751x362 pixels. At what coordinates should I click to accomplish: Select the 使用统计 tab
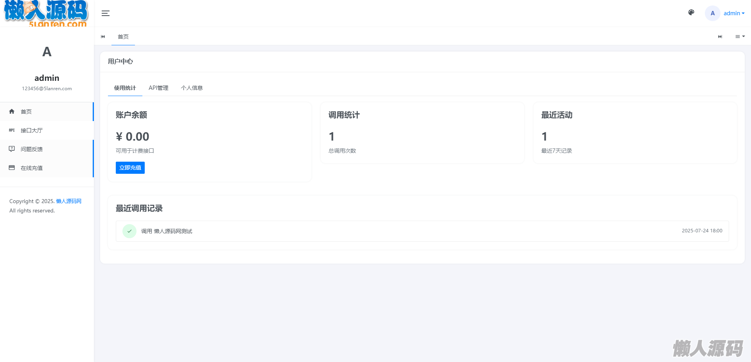pos(125,88)
